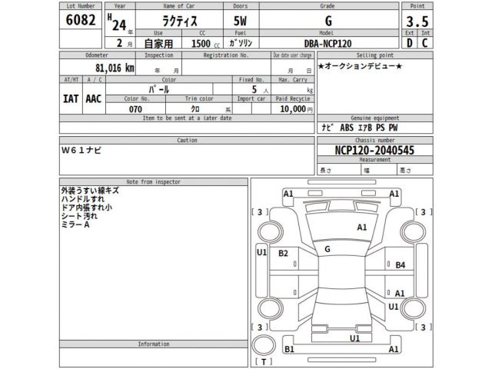This screenshot has width=492, height=369.
Task: Select the B1 mark on rear bumper
Action: 289,349
